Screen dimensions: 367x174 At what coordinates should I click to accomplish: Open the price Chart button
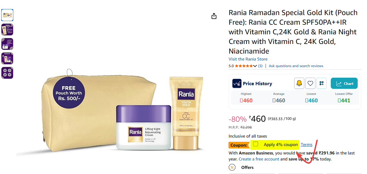(344, 83)
